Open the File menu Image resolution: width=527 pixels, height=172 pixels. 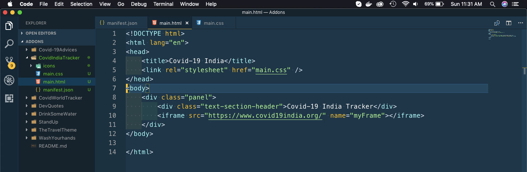click(x=44, y=4)
